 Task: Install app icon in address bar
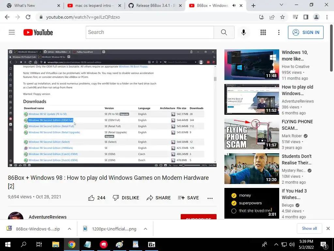[x=261, y=17]
